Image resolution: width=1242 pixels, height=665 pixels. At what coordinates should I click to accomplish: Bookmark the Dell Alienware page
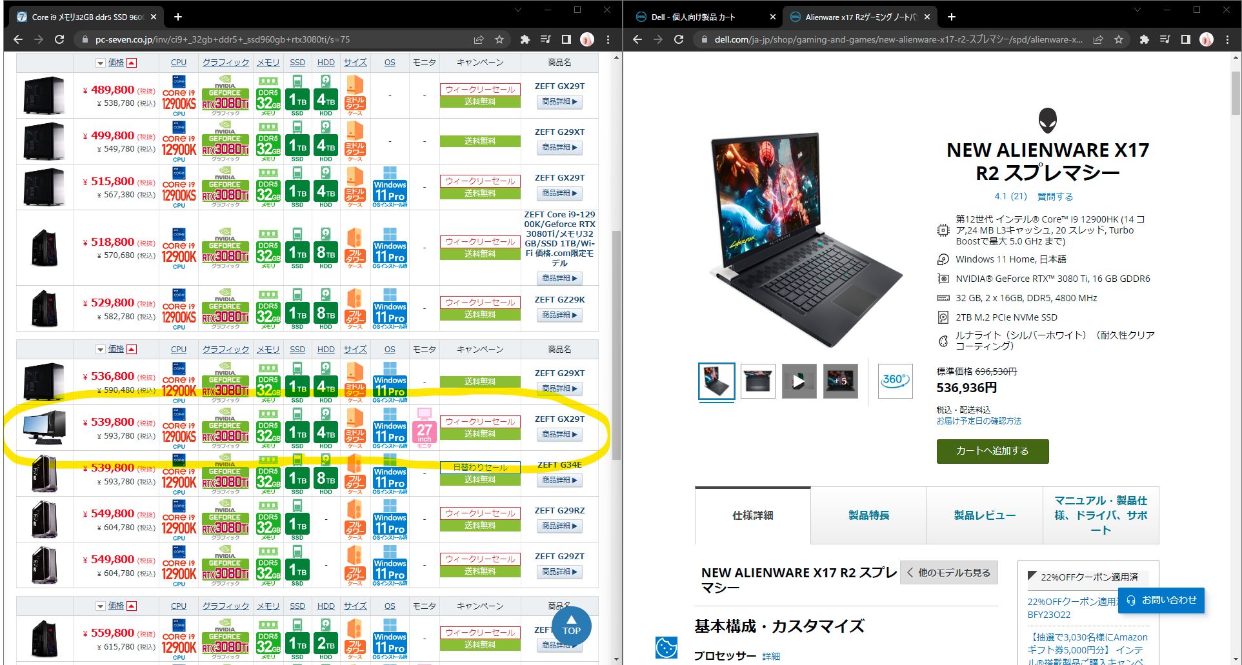pos(1119,39)
